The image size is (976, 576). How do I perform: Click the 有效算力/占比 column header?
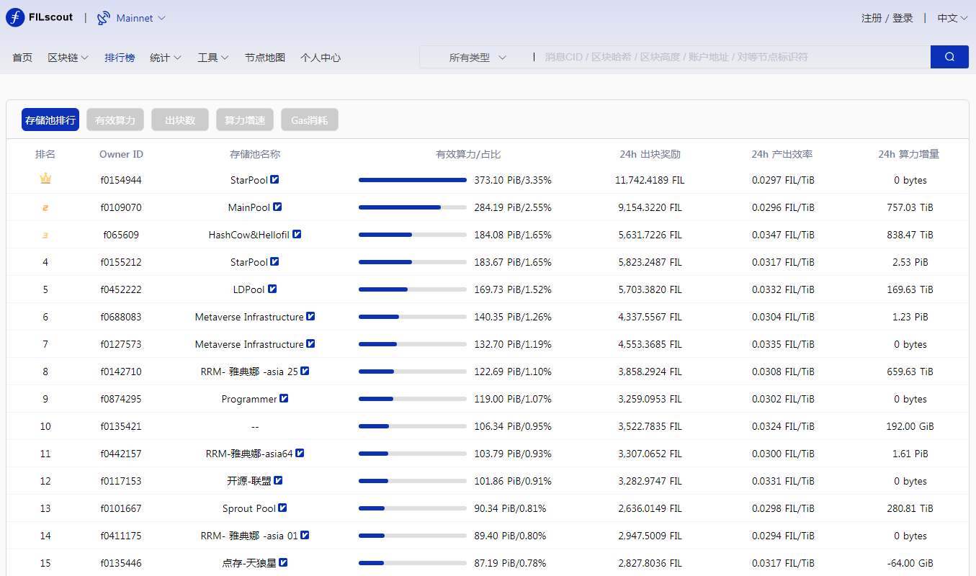pyautogui.click(x=468, y=154)
